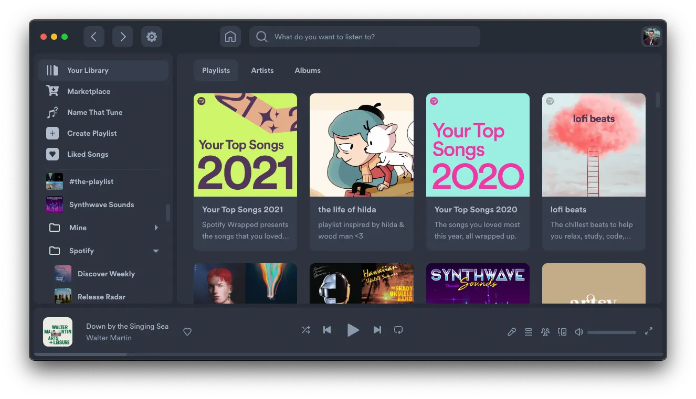Screen dimensions: 696x399
Task: Open Name That Tune in the sidebar
Action: [94, 112]
